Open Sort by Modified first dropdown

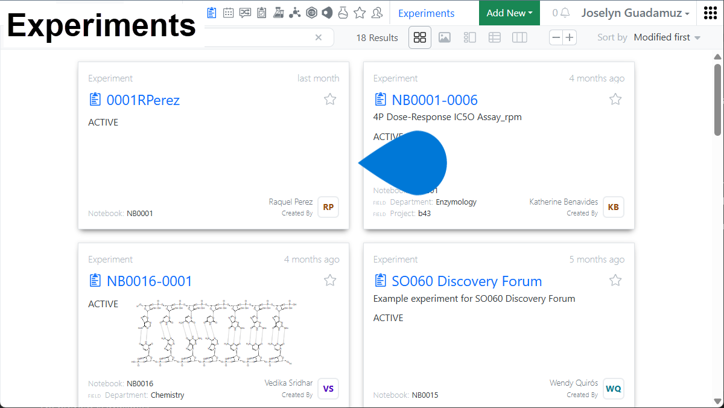point(667,37)
